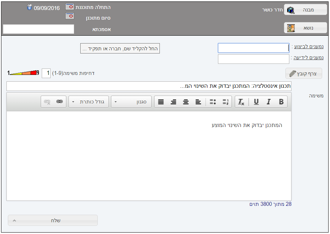Image resolution: width=330 pixels, height=234 pixels.
Task: Open the גודל כותרת heading size dropdown
Action: pyautogui.click(x=88, y=102)
